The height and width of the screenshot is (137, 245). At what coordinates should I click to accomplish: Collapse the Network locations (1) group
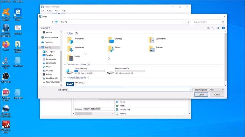[x=65, y=78]
